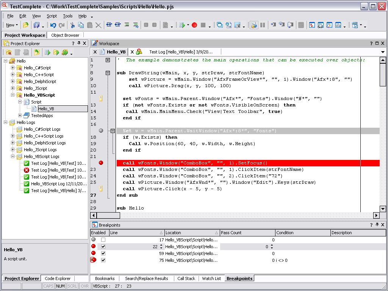
Task: Click the Condition column header
Action: (x=303, y=233)
